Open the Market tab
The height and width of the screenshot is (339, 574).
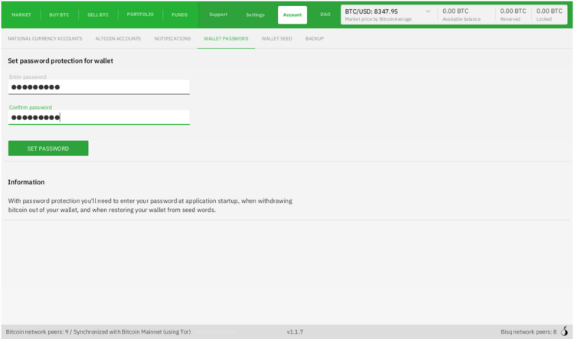pyautogui.click(x=21, y=15)
